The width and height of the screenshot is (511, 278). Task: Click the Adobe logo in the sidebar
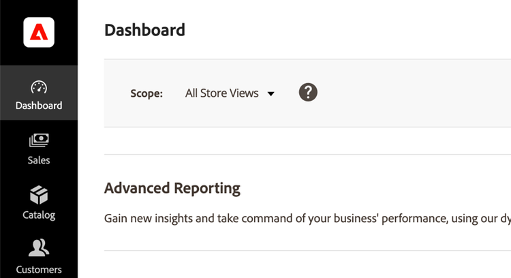tap(39, 32)
